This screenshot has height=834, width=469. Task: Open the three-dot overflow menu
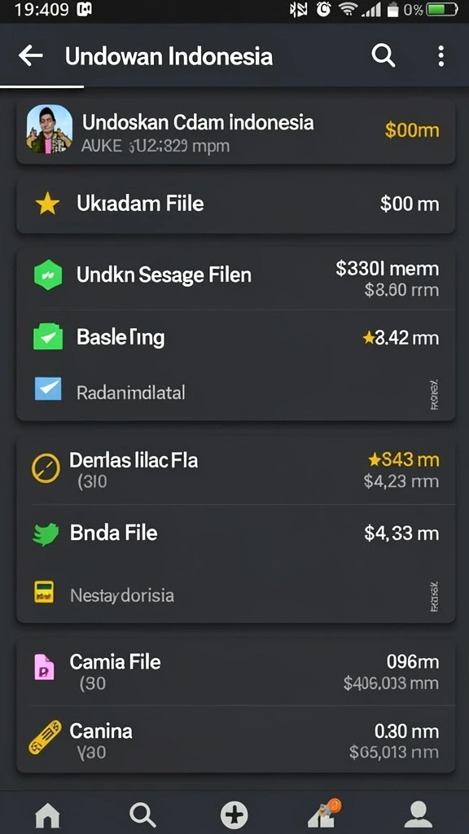tap(441, 56)
